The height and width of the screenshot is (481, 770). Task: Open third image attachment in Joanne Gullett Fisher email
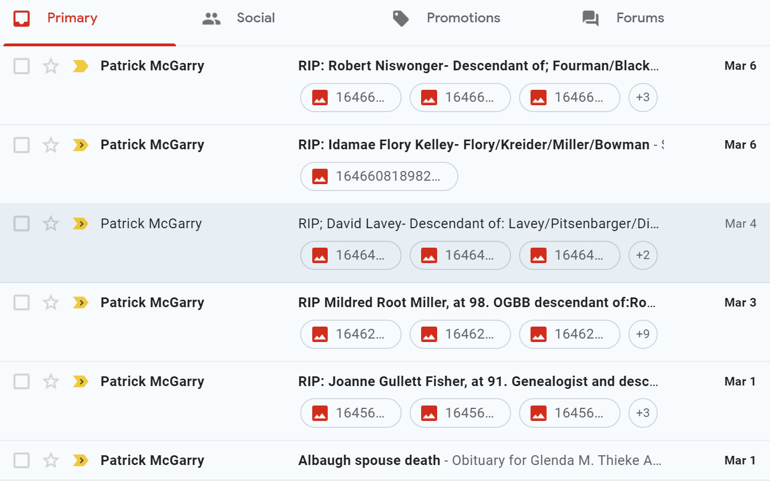click(569, 414)
